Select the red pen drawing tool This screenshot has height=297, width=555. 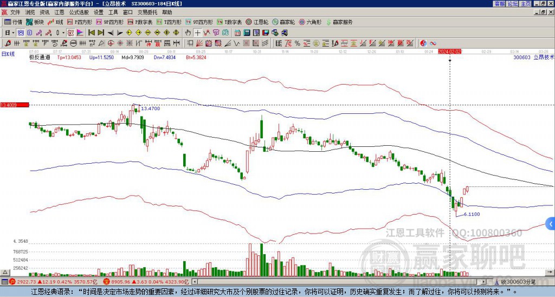[8, 43]
